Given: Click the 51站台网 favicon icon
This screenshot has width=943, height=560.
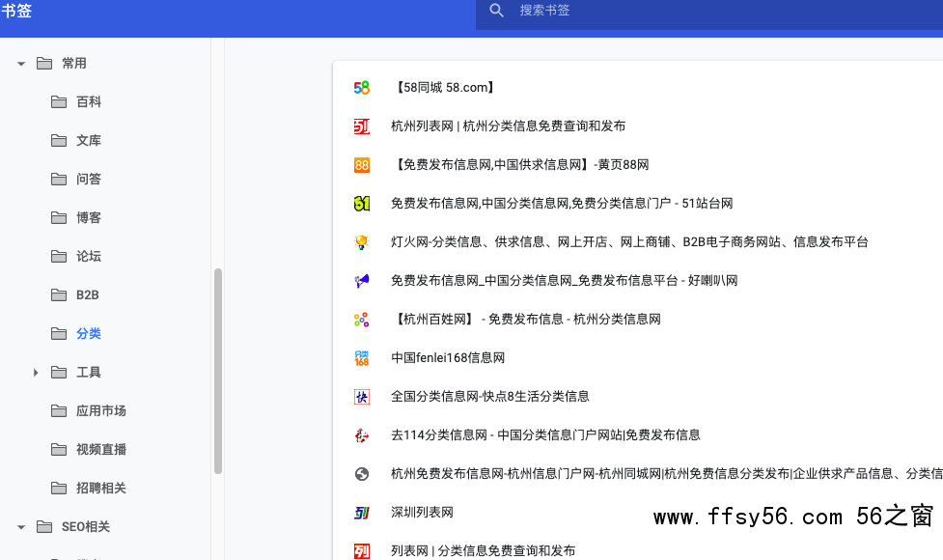Looking at the screenshot, I should pos(361,204).
